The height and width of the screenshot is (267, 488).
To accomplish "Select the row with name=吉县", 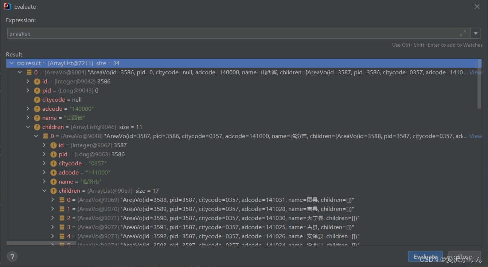I will (244, 209).
